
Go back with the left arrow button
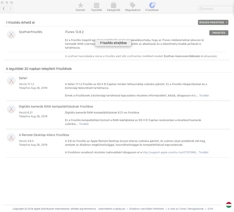[x=4, y=8]
